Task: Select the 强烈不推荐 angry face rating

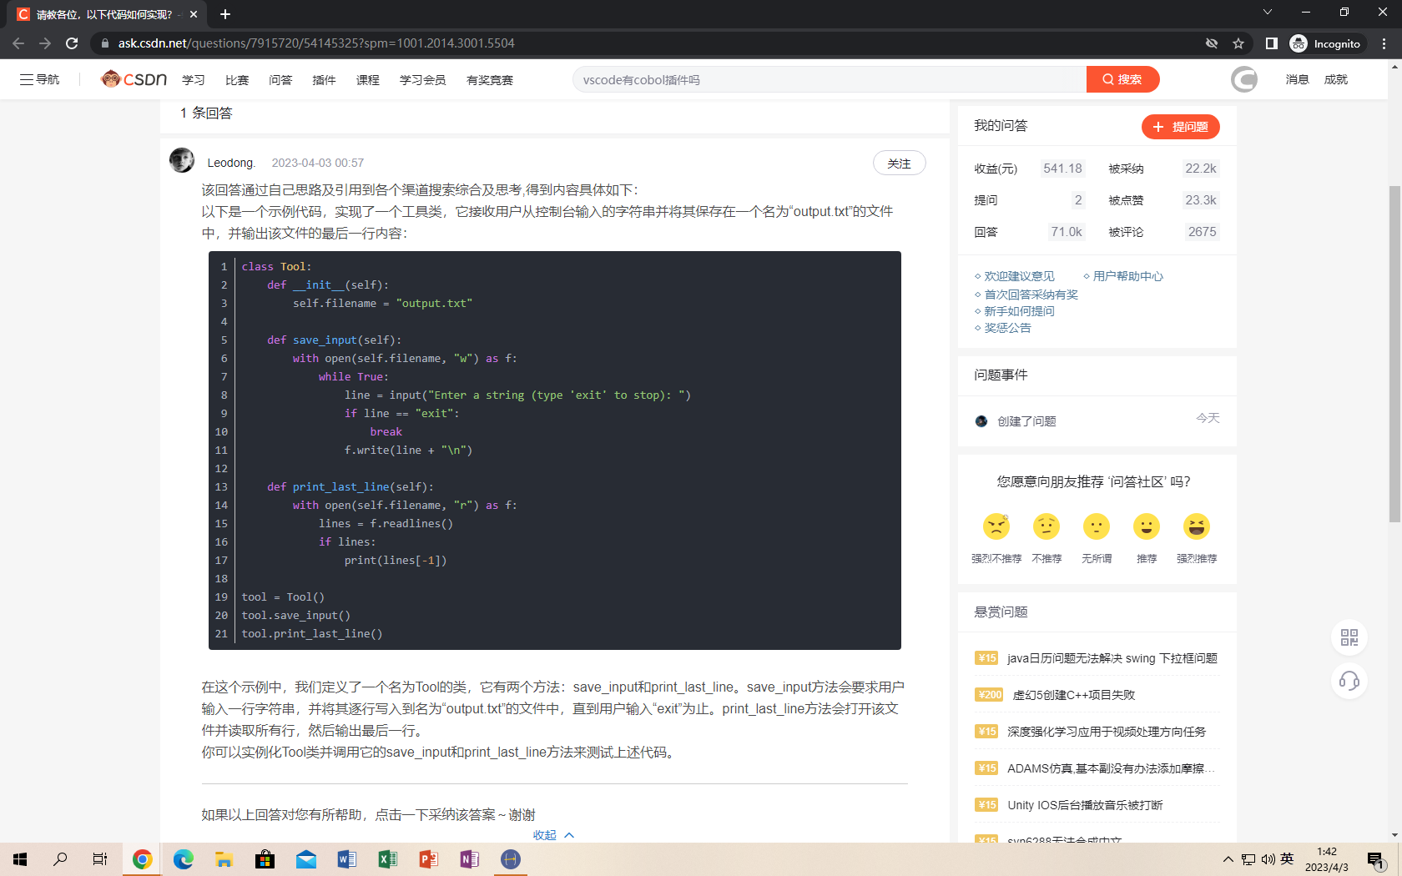Action: (x=996, y=526)
